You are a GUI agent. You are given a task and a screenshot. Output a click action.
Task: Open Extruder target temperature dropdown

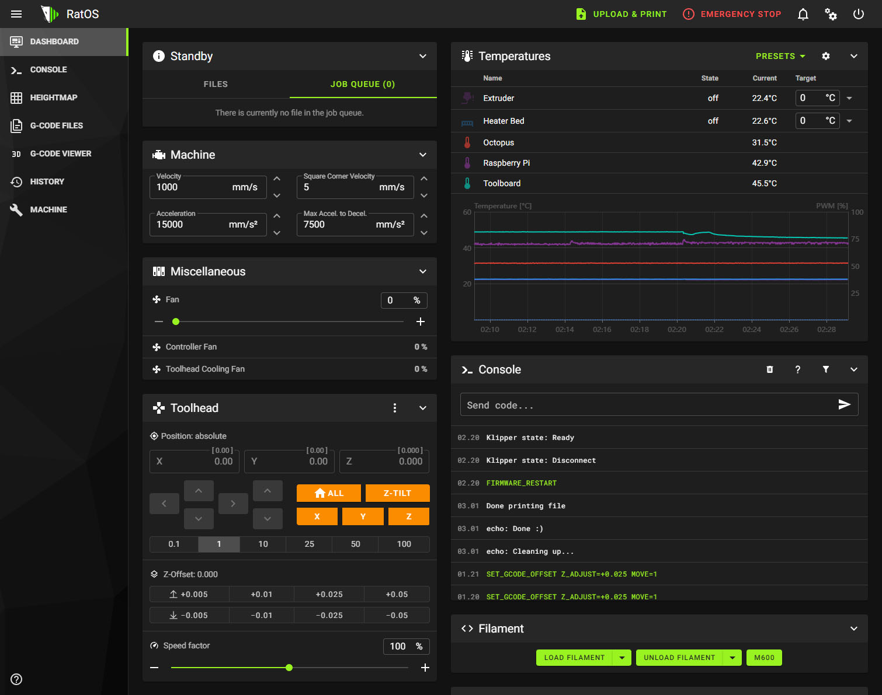click(x=849, y=98)
